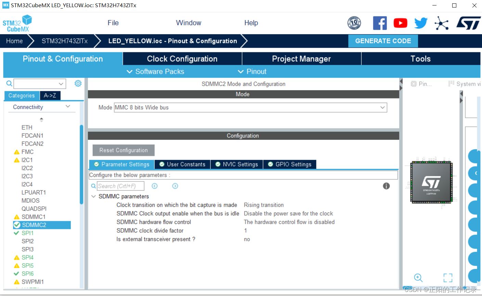Click the 10-year anniversary badge icon

354,23
